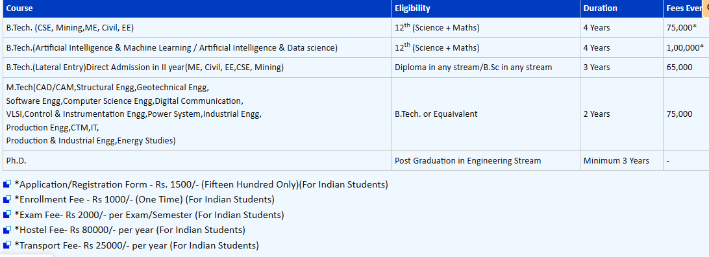709x257 pixels.
Task: Click the B.Tech. Lateral Entry course row
Action: point(356,67)
